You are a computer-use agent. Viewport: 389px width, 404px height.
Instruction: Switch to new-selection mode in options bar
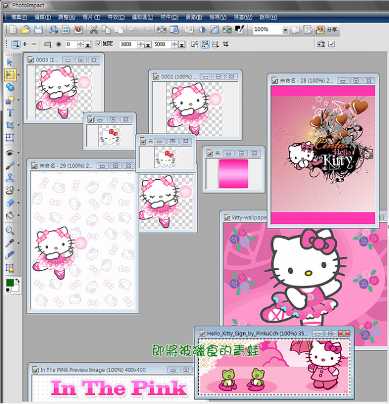(x=15, y=44)
